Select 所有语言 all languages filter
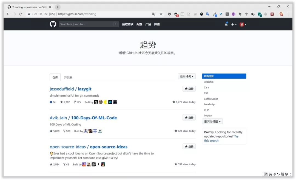 (x=224, y=76)
